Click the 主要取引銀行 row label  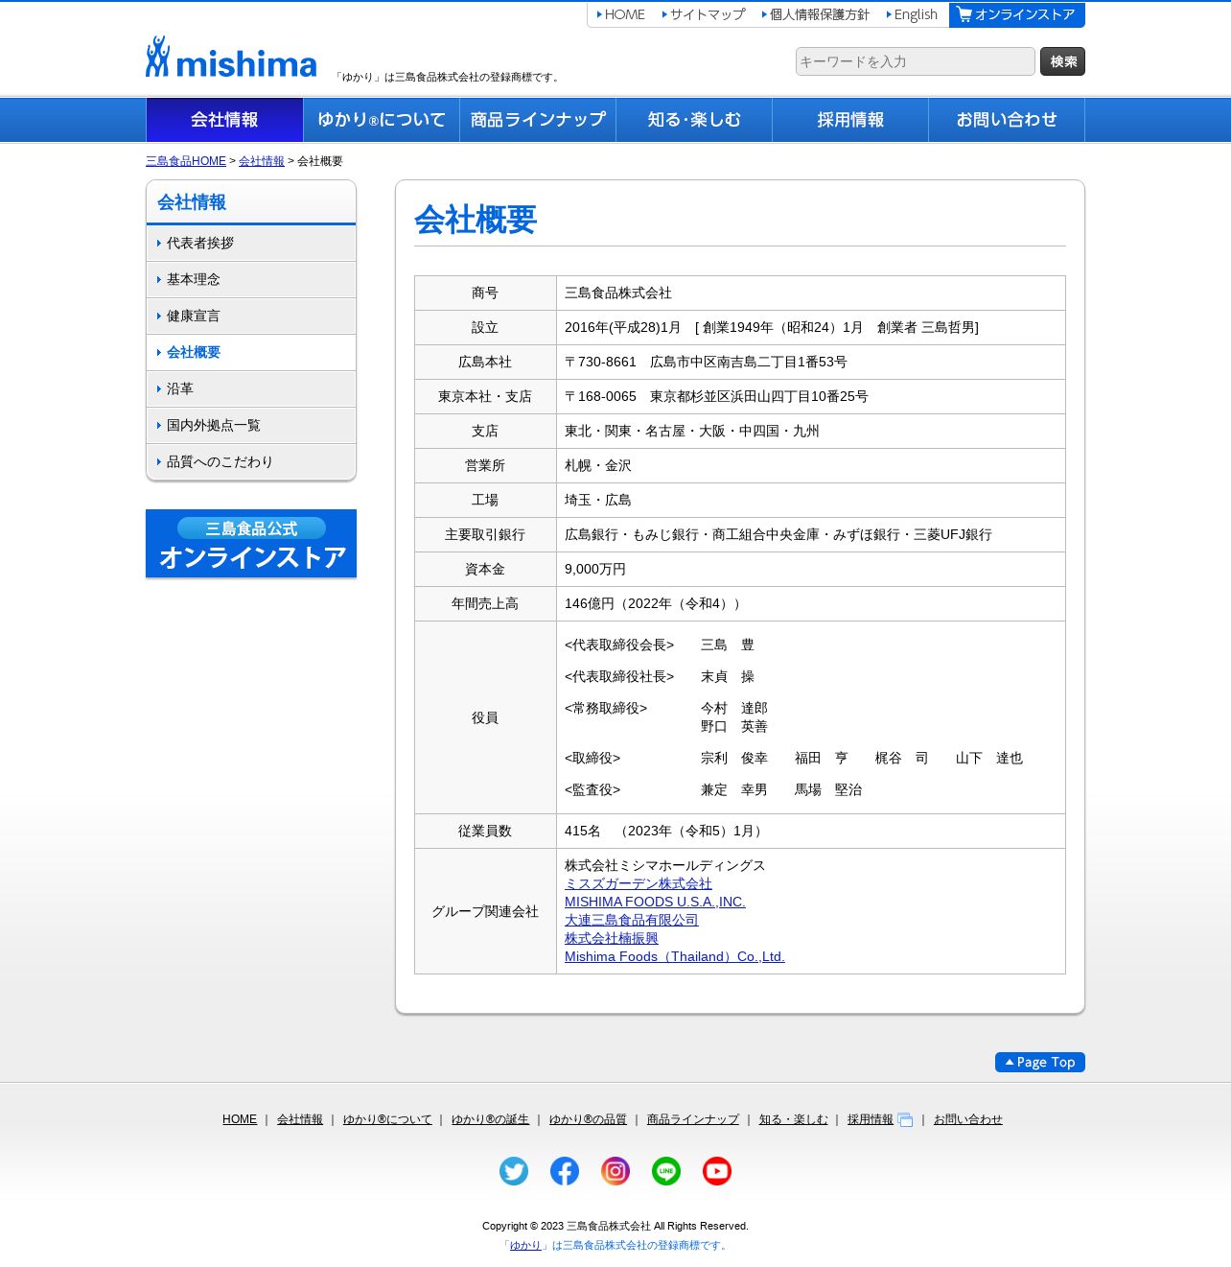click(485, 534)
